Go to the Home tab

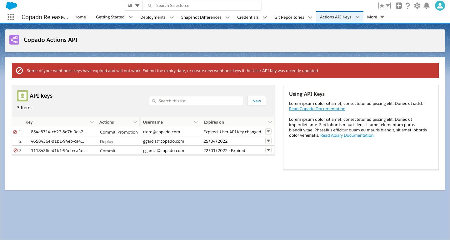coord(80,17)
